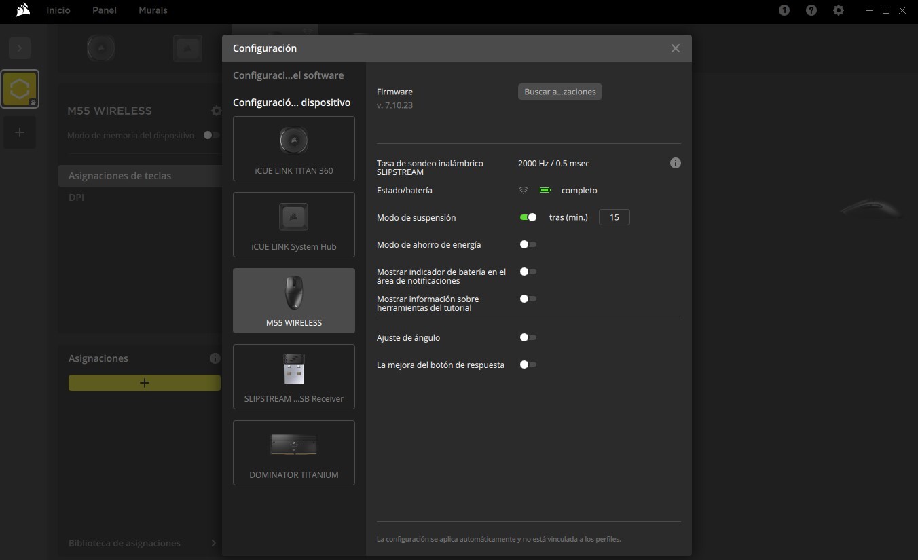Viewport: 918px width, 560px height.
Task: Click the green battery status icon
Action: pyautogui.click(x=545, y=191)
